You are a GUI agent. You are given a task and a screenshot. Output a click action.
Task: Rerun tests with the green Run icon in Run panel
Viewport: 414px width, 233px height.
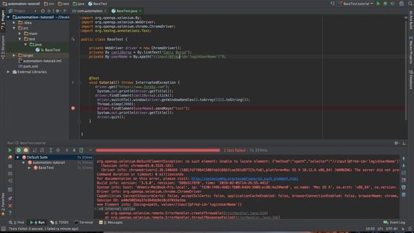[10, 150]
